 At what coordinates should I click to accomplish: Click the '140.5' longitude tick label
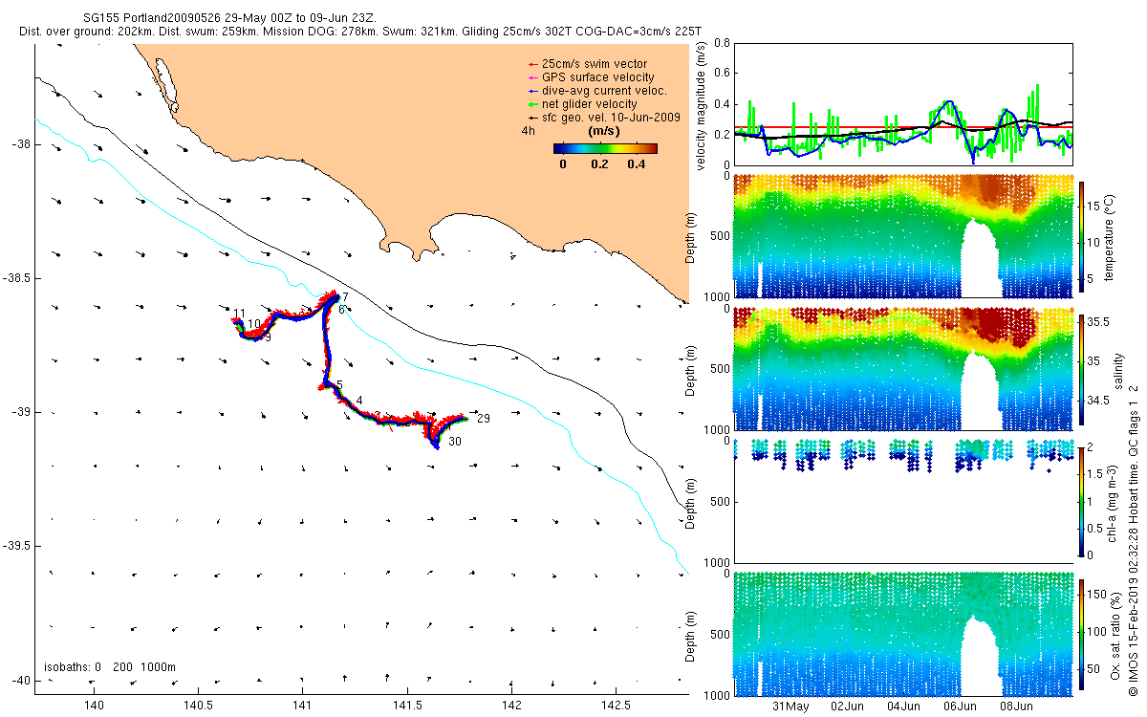pyautogui.click(x=198, y=706)
